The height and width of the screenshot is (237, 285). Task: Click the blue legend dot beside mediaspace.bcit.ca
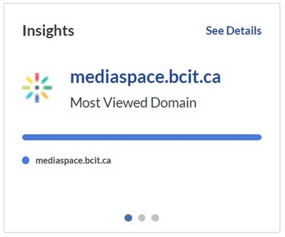26,161
